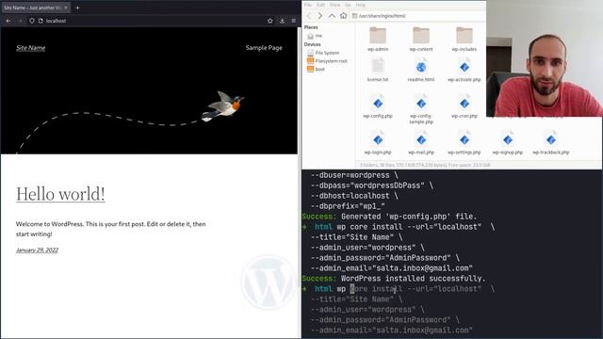Select File System in the Devices sidebar

(x=323, y=53)
